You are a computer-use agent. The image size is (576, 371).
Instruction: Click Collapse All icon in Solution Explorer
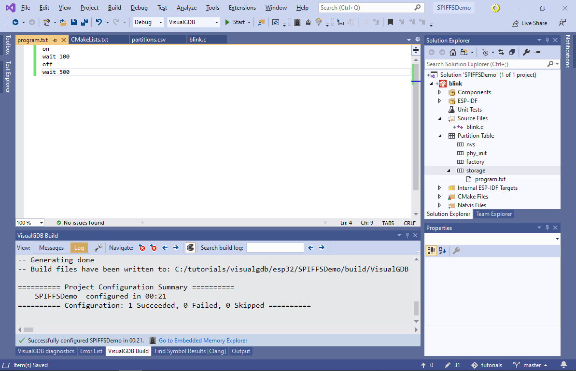(512, 52)
